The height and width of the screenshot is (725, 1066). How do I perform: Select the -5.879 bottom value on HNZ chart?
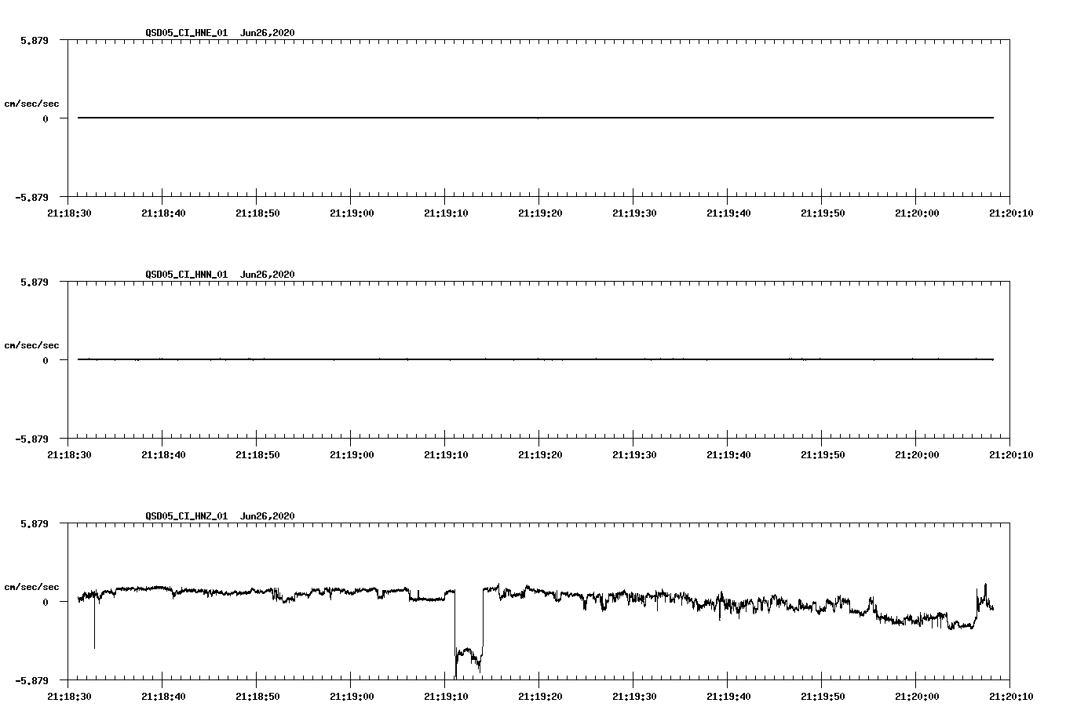point(31,680)
